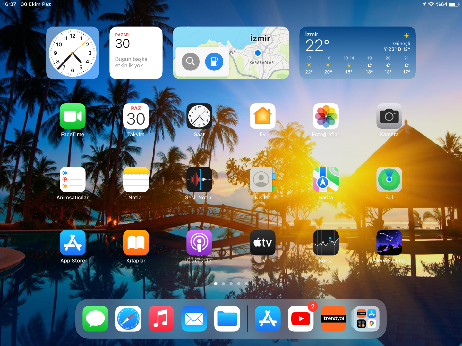Tap the Güneşli condition in the weather widget
Screen dimensions: 462x346
pos(401,43)
